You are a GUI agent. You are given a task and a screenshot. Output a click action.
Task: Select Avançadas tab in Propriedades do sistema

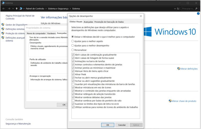point(62,33)
